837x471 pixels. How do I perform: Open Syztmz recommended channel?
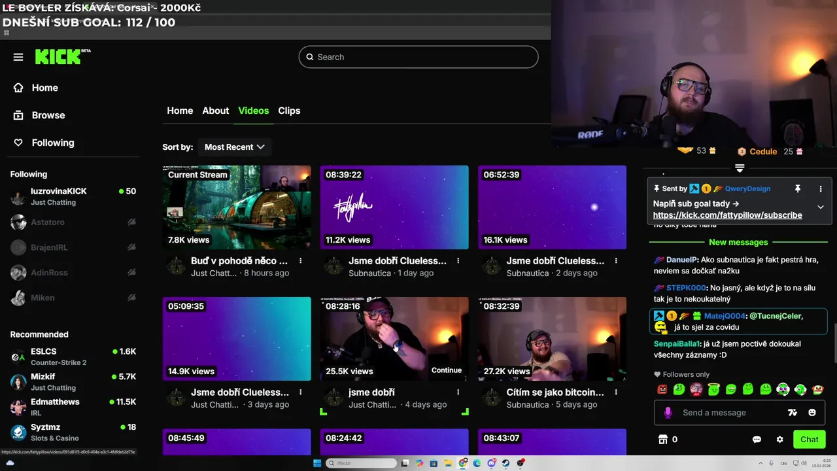[73, 432]
